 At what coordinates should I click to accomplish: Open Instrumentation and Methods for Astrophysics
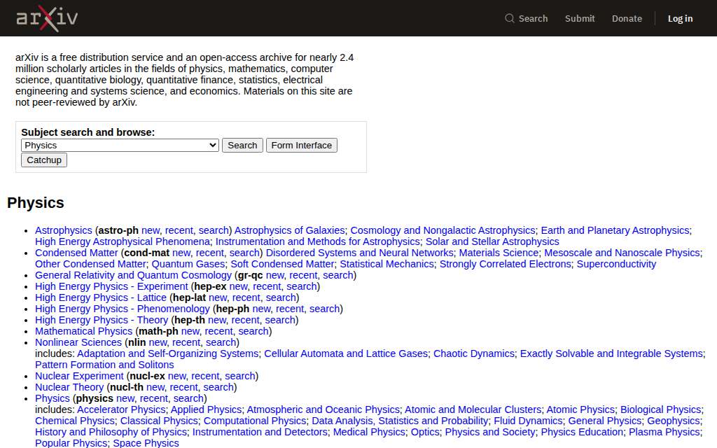coord(318,241)
